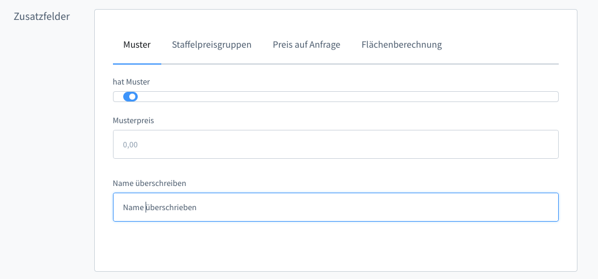Click the label above the Name überschreiben field
Viewport: 598px width, 279px height.
[x=149, y=182]
